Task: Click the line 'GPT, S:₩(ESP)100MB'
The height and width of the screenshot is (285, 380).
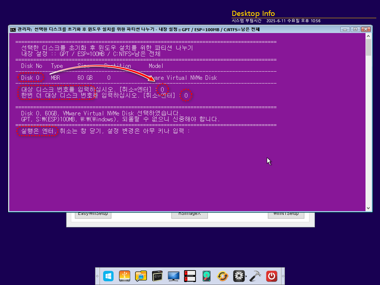Action: 120,119
